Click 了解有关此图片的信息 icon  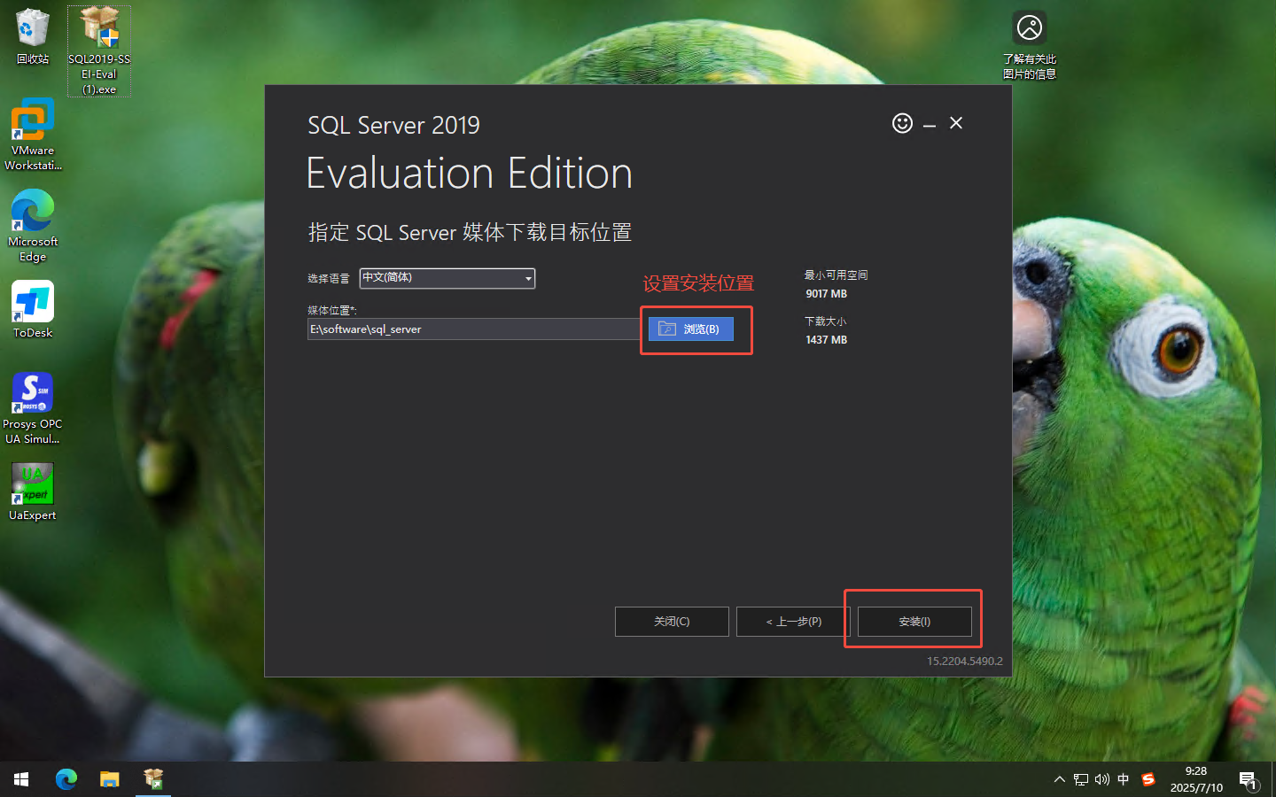coord(1029,26)
